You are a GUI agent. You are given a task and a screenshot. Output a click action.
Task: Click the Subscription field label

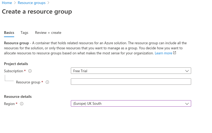pyautogui.click(x=13, y=71)
